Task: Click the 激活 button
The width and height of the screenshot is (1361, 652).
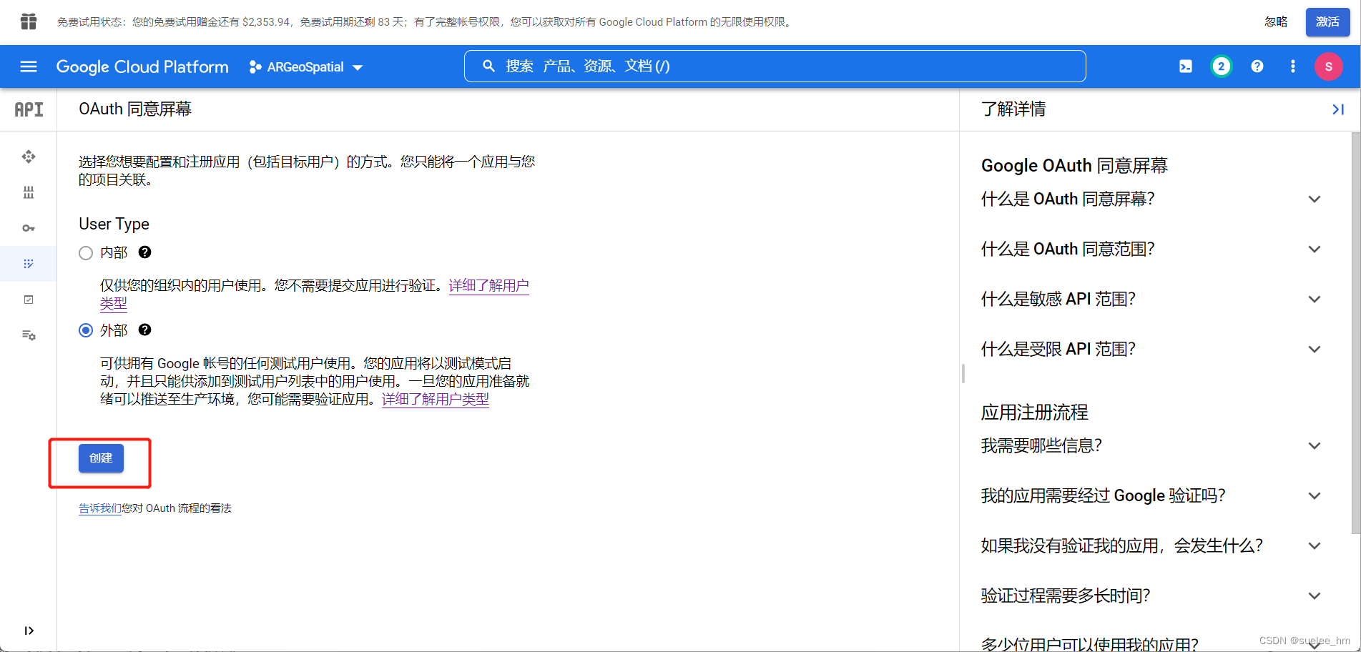Action: [x=1327, y=22]
